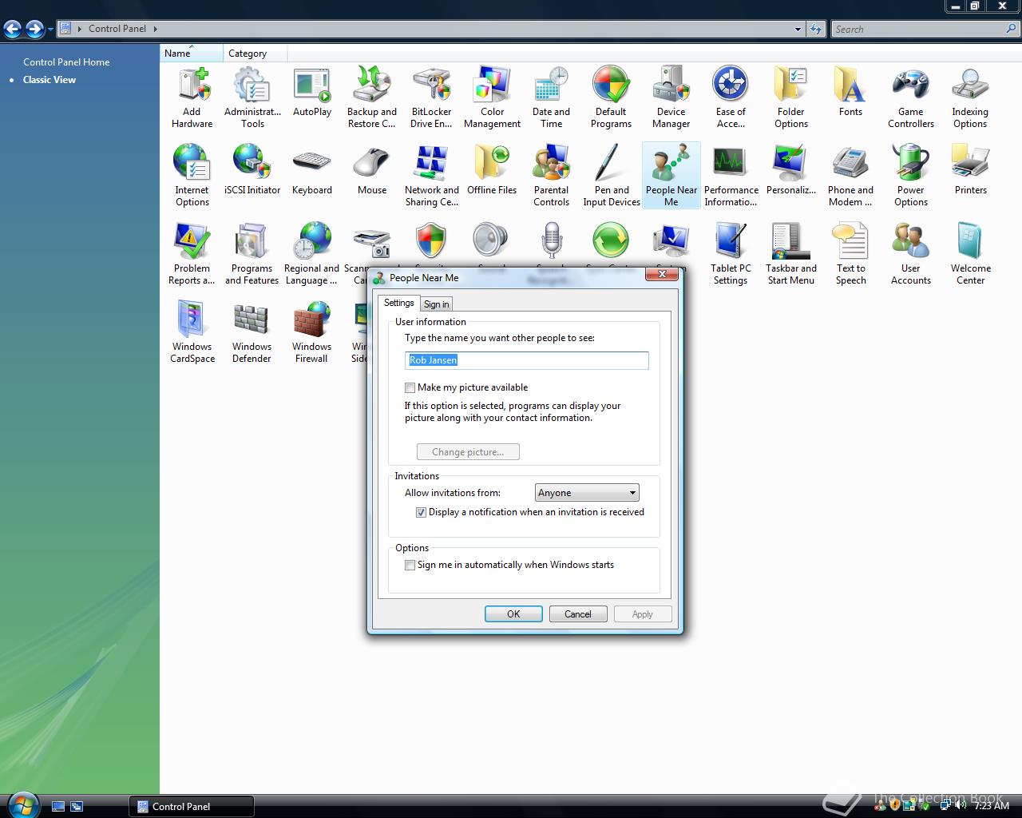Viewport: 1022px width, 818px height.
Task: Open Ease of Access Center
Action: coord(731,97)
